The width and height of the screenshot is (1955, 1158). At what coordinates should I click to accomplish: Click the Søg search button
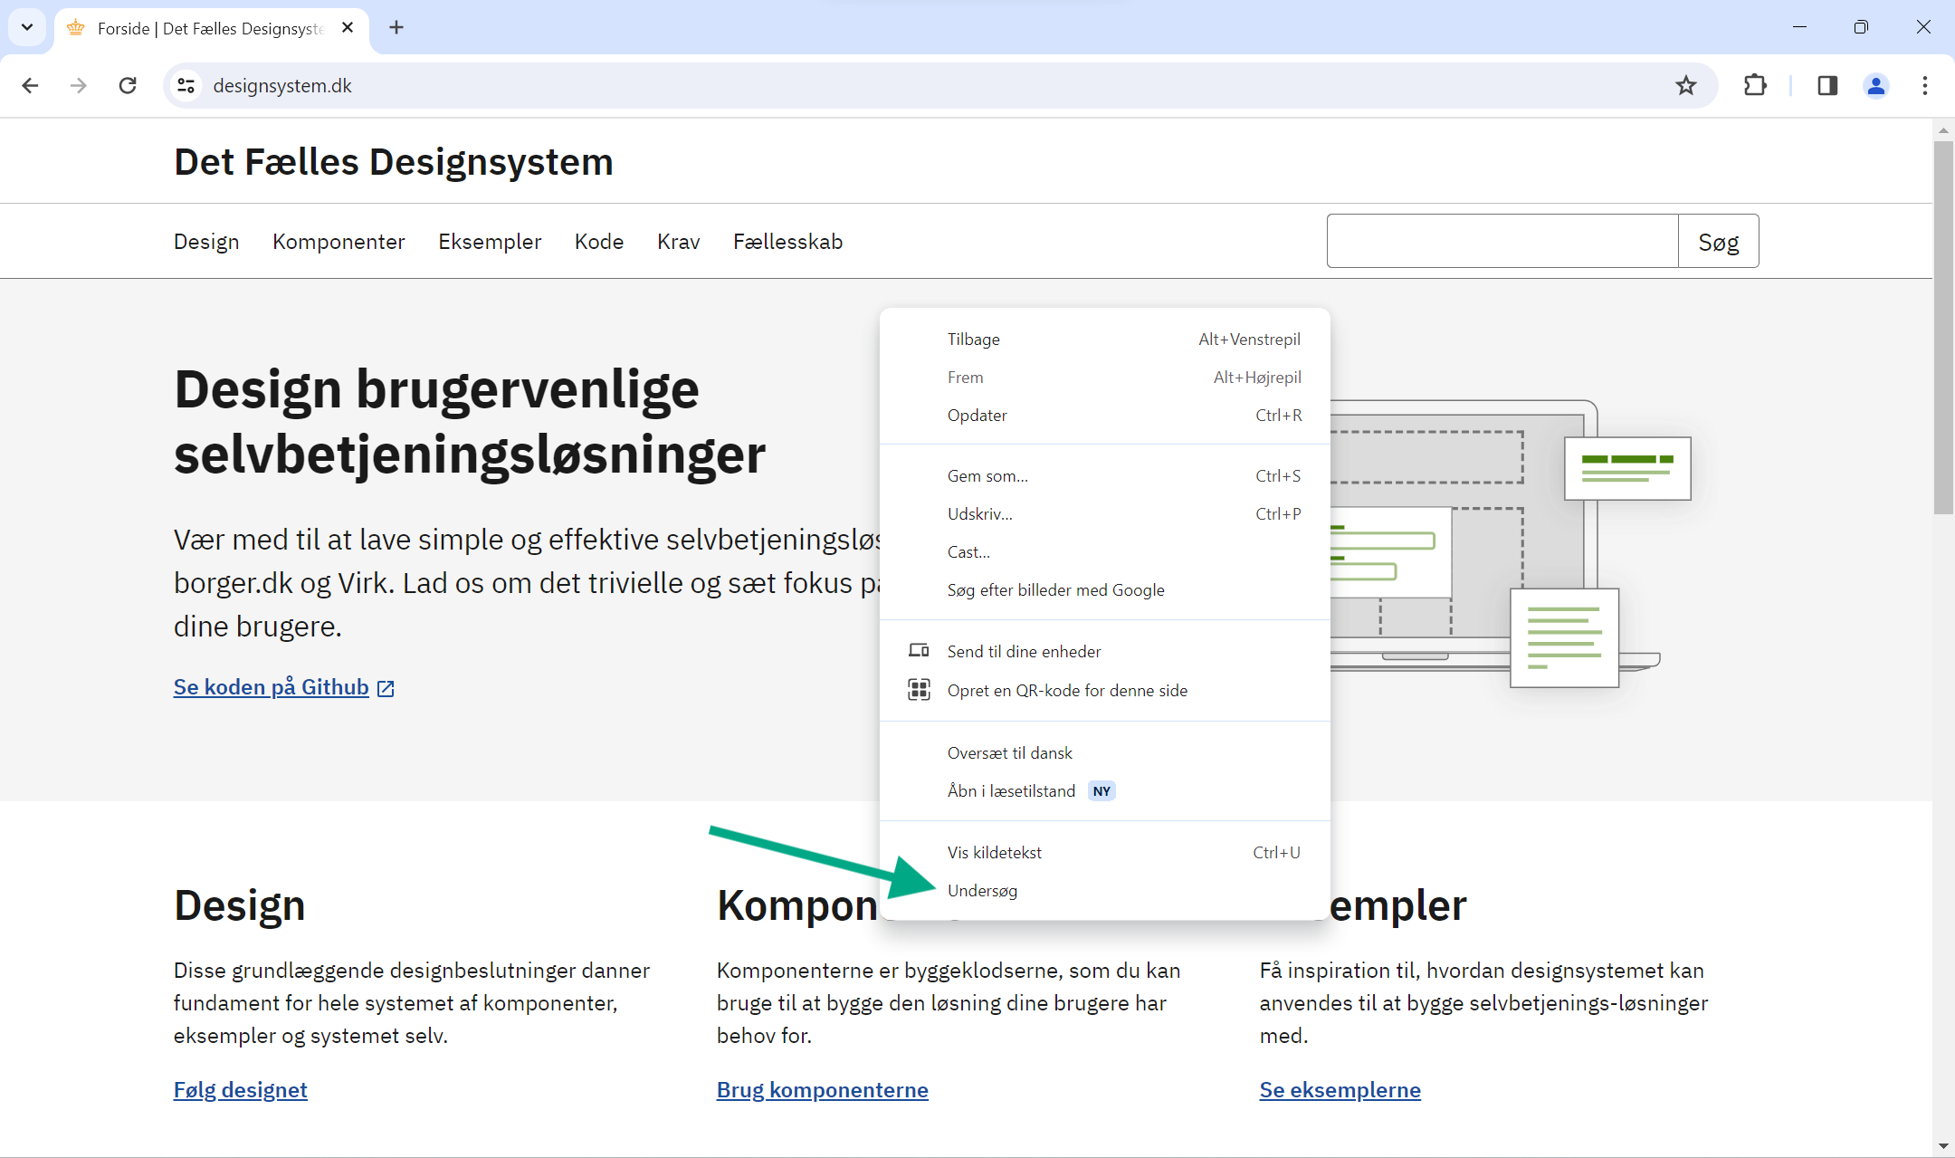coord(1718,242)
